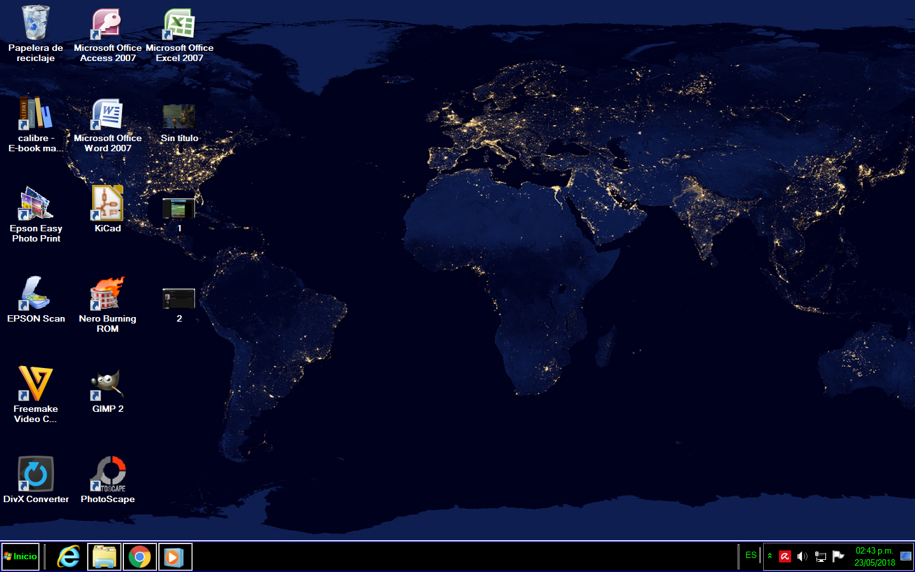The height and width of the screenshot is (572, 915).
Task: Select the KiCad desktop shortcut
Action: (107, 209)
